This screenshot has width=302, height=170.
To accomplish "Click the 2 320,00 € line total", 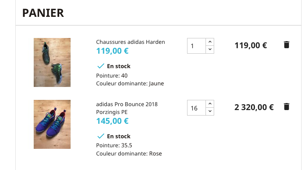I will 254,107.
